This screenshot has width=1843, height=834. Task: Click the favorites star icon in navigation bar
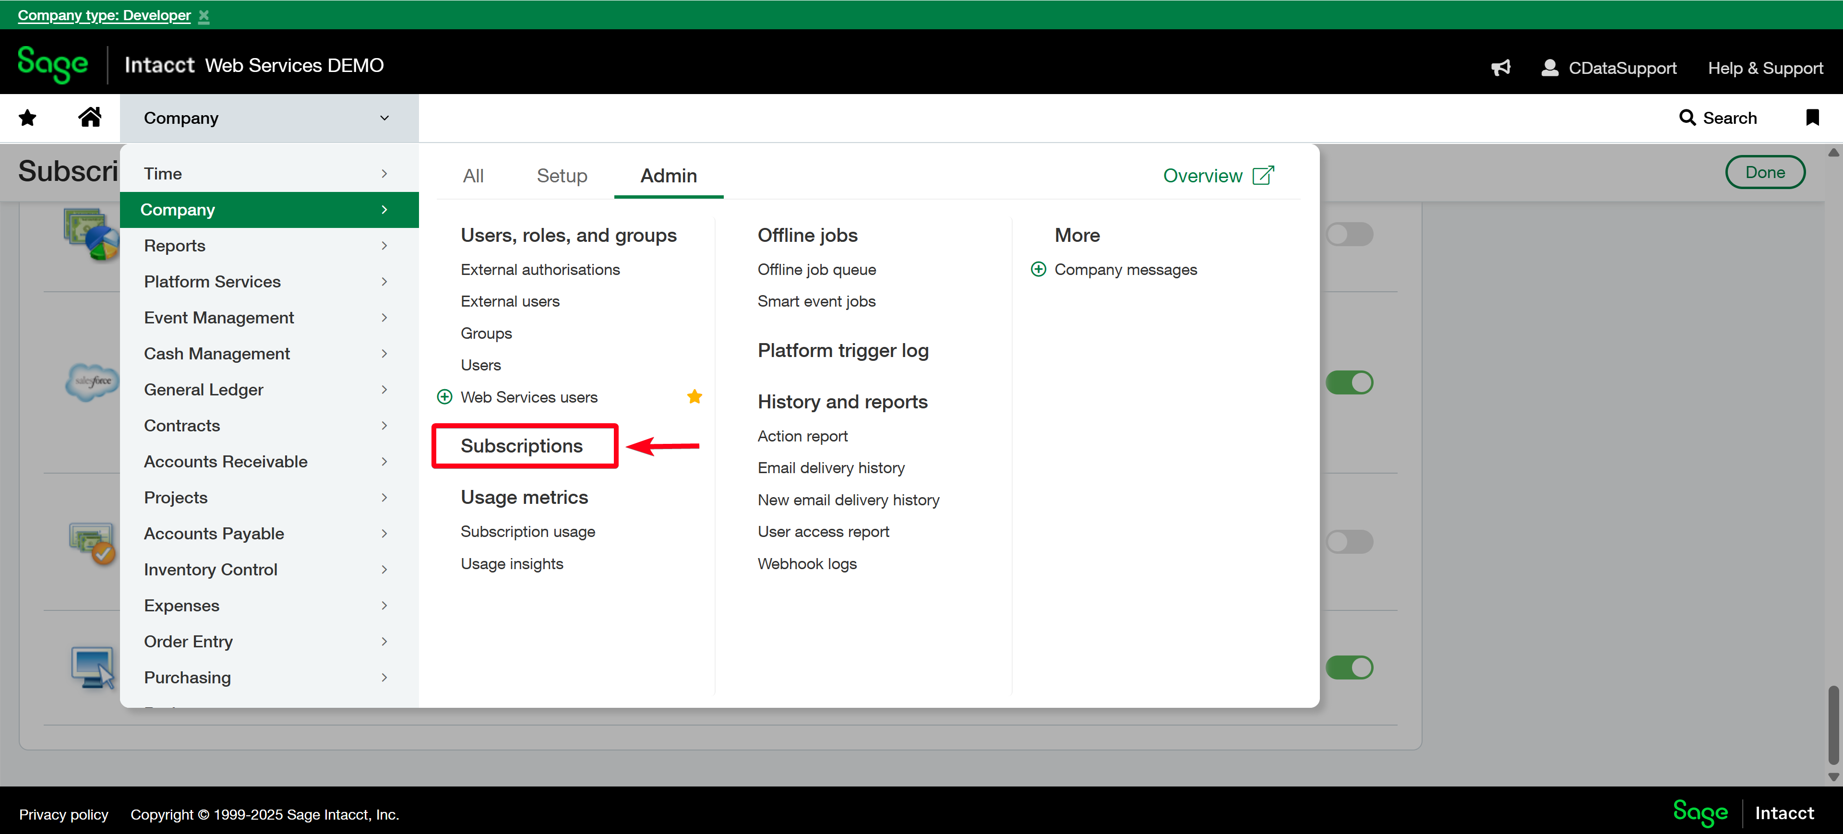point(27,118)
